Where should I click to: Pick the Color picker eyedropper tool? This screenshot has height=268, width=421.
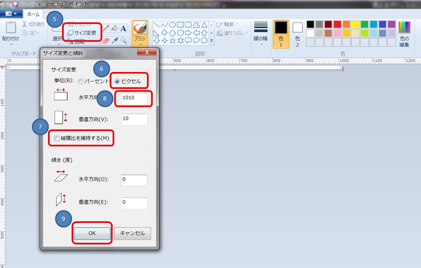(x=115, y=40)
